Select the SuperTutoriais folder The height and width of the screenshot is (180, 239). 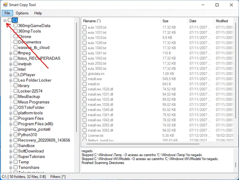(x=31, y=157)
